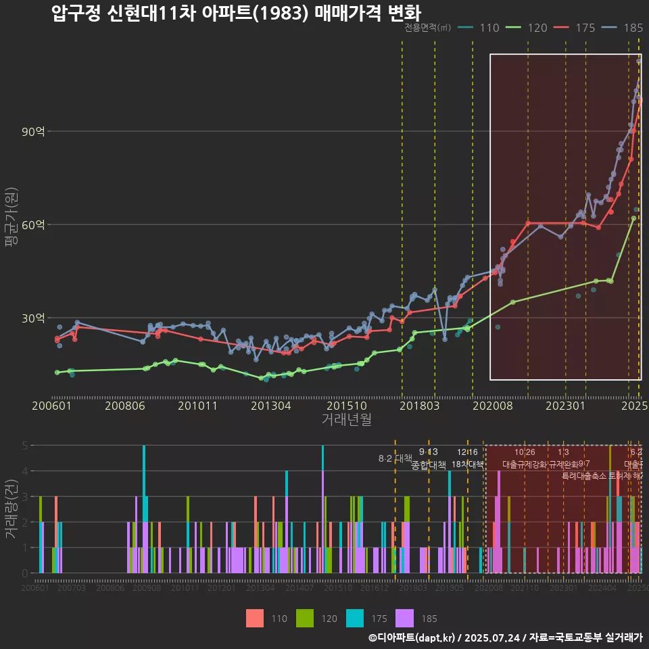The height and width of the screenshot is (649, 649).
Task: Click '200703' on the volume chart x-axis
Action: (x=72, y=587)
